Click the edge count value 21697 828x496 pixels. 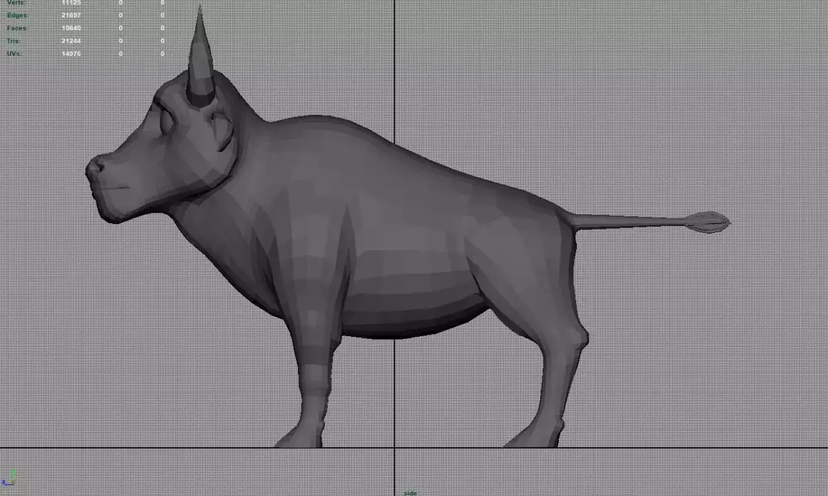(x=71, y=15)
